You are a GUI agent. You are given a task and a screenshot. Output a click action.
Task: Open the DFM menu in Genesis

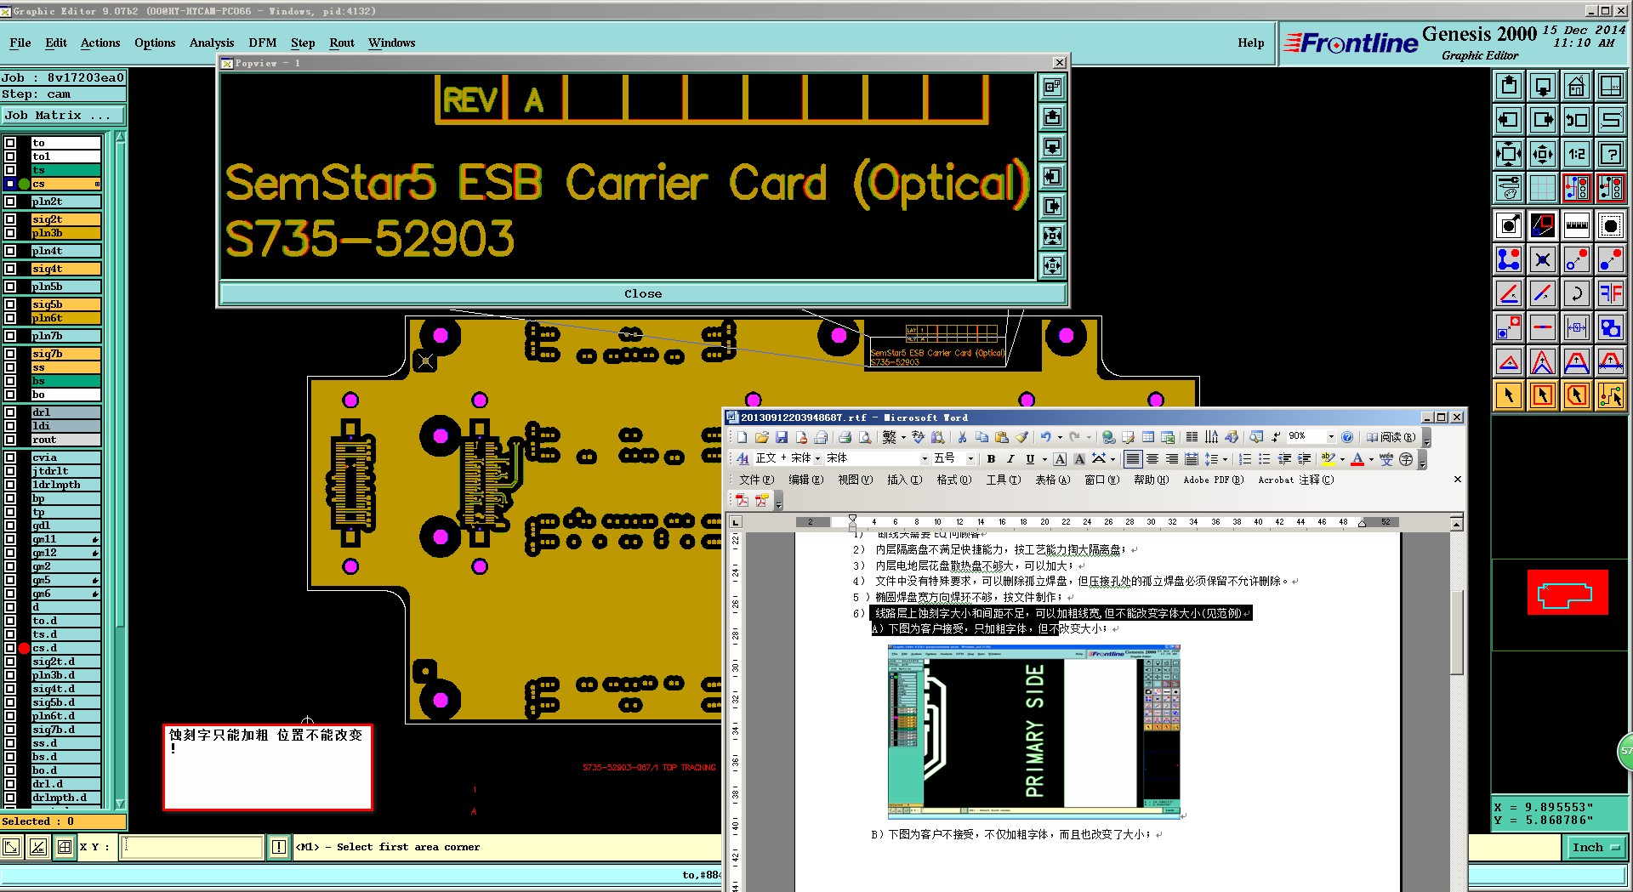click(263, 43)
